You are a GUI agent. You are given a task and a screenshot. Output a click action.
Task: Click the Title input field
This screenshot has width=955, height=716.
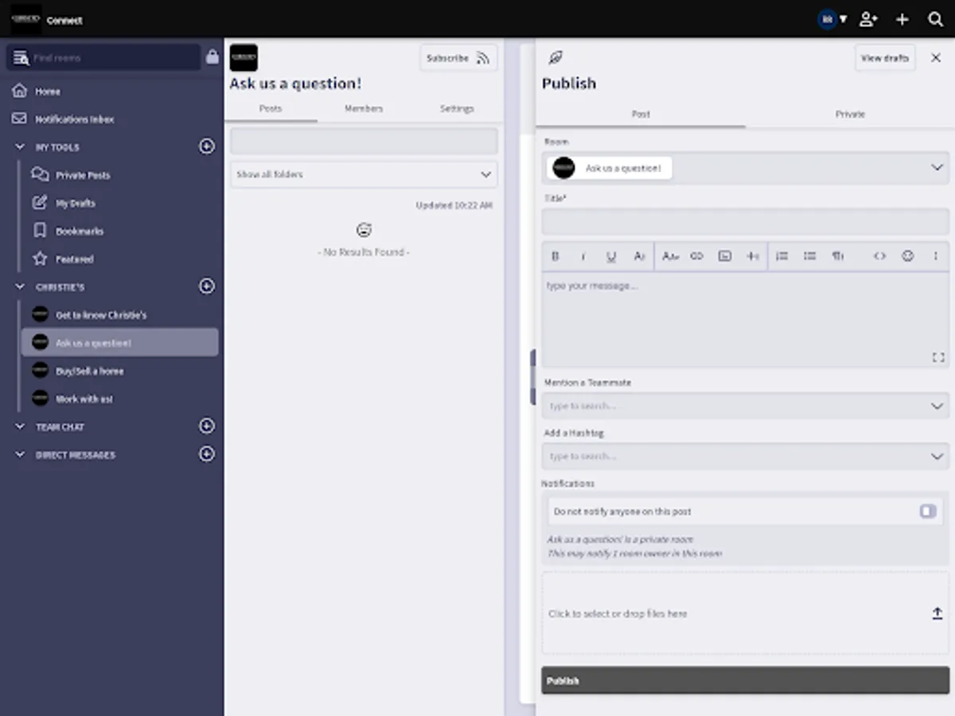tap(746, 222)
